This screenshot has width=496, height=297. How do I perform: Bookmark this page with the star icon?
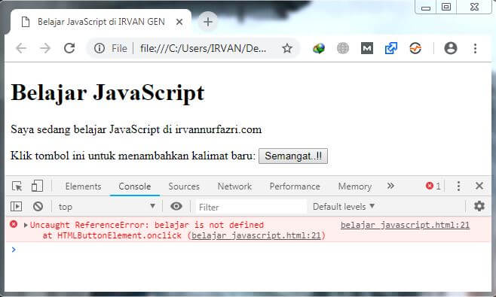tap(287, 48)
